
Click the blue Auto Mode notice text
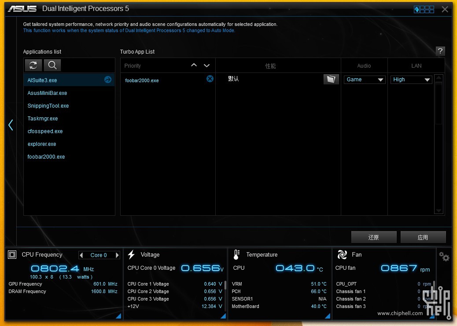[129, 31]
